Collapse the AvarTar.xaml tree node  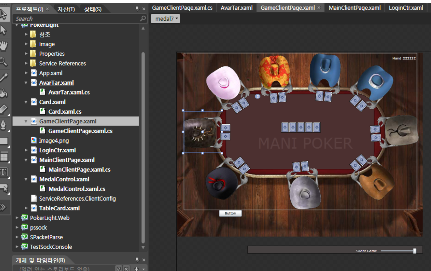click(26, 83)
